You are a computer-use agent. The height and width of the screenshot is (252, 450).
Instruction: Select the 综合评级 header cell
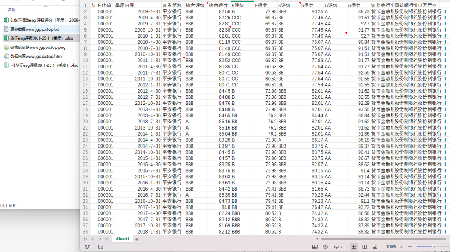click(196, 5)
